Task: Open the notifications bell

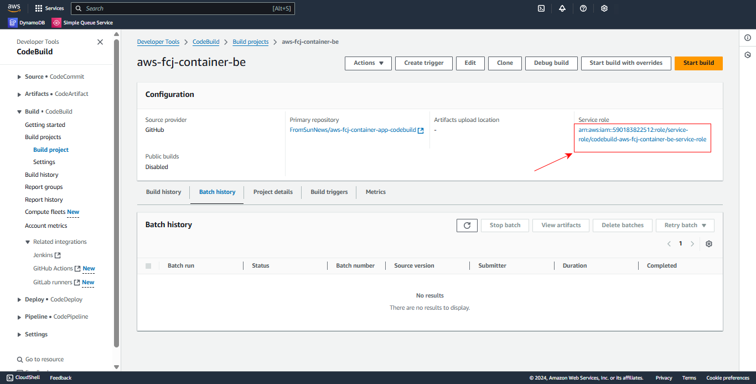Action: pos(562,8)
